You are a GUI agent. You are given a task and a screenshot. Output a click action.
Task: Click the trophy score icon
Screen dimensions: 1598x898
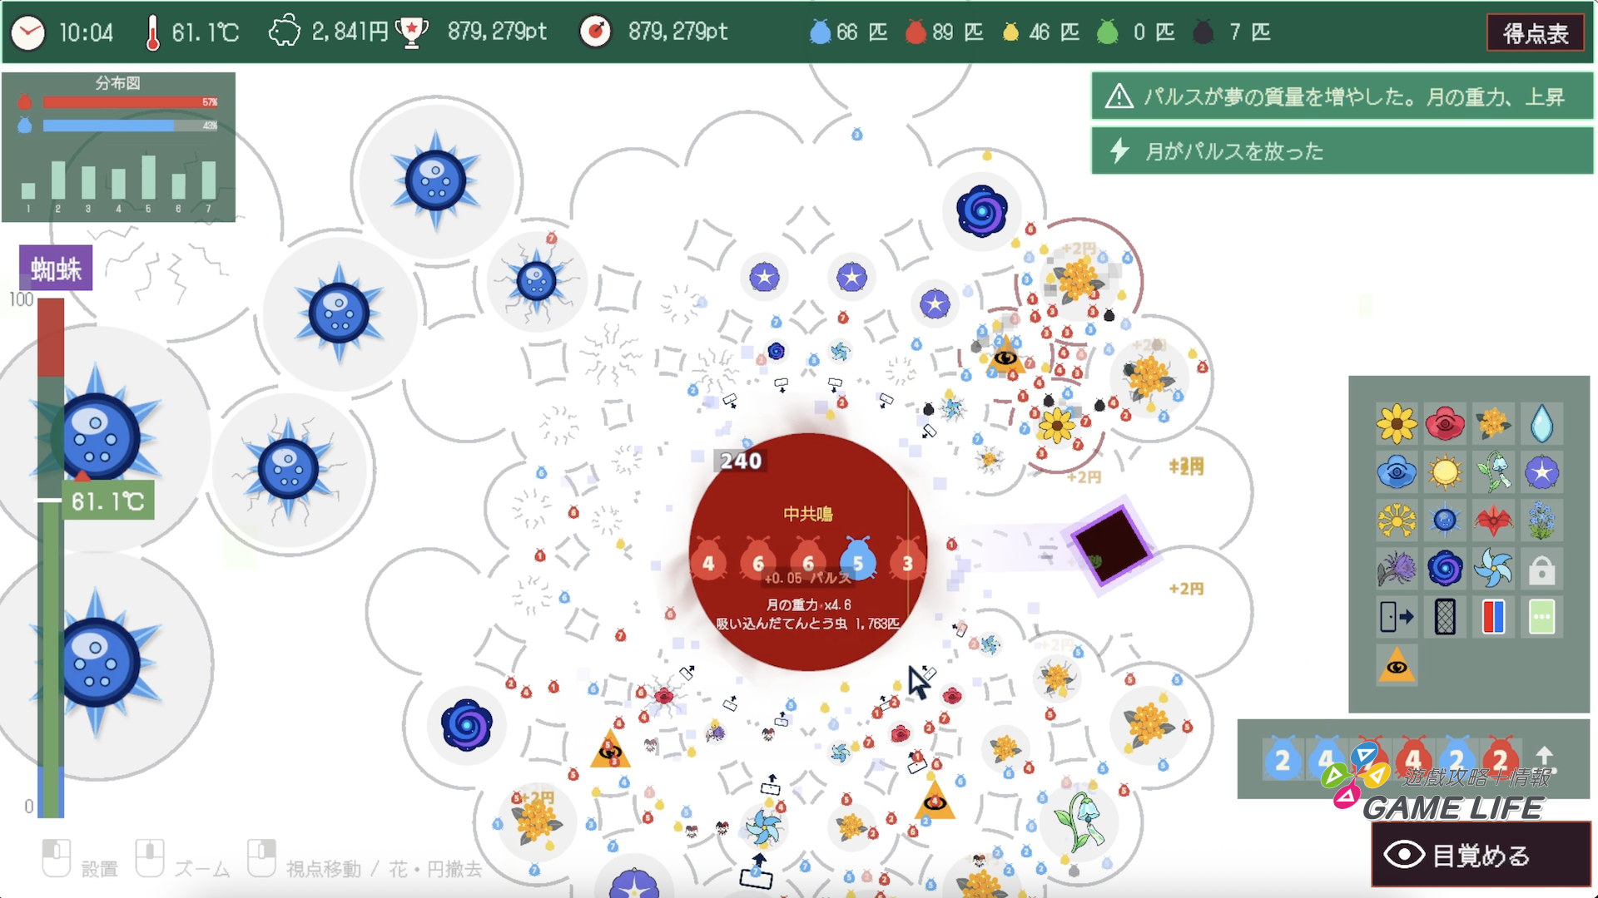pyautogui.click(x=411, y=32)
